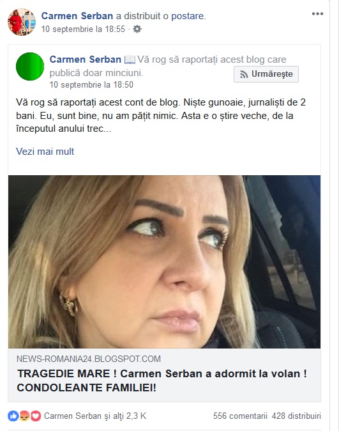
Task: Click the 10 septembrie la 18:55 timestamp
Action: pos(83,29)
